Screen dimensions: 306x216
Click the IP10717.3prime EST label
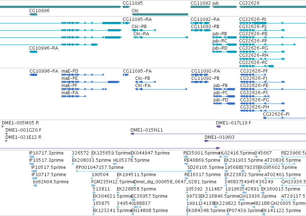46,153
